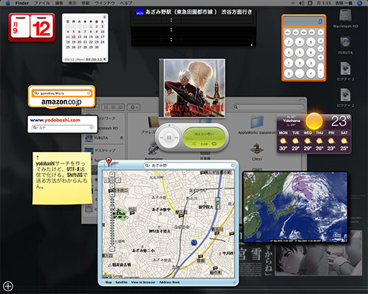
Task: Click the train timetable station title
Action: click(x=199, y=12)
